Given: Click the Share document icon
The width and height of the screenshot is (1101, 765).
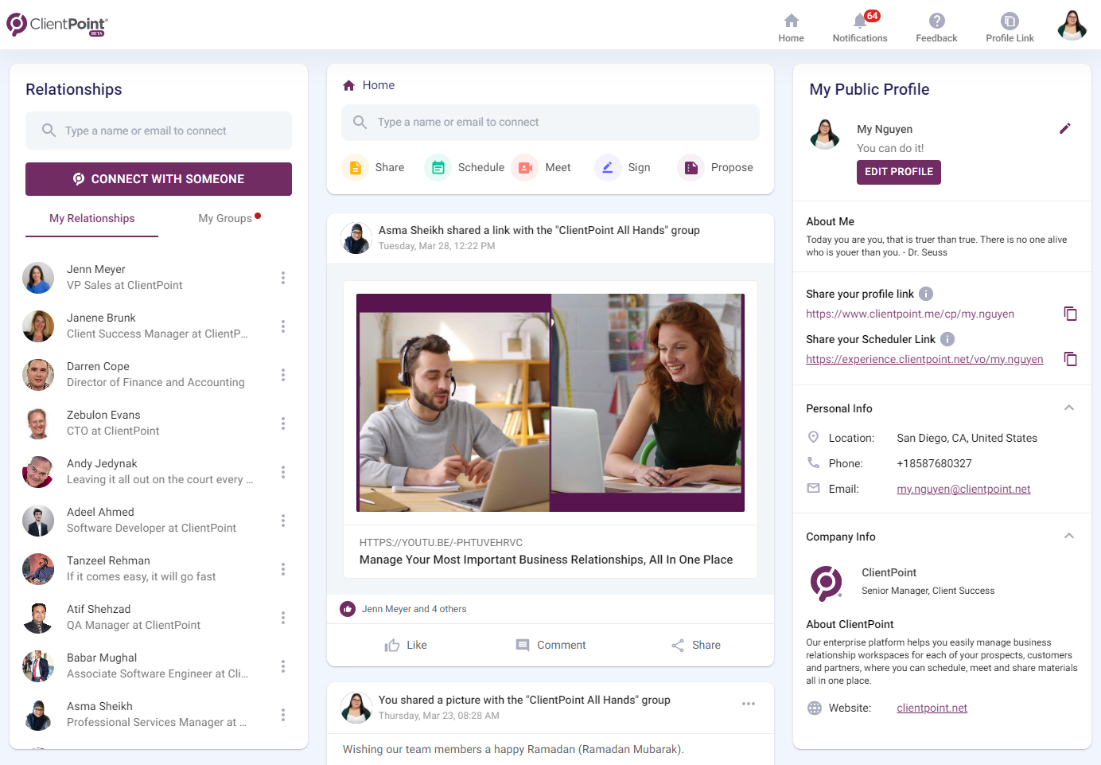Looking at the screenshot, I should point(356,168).
